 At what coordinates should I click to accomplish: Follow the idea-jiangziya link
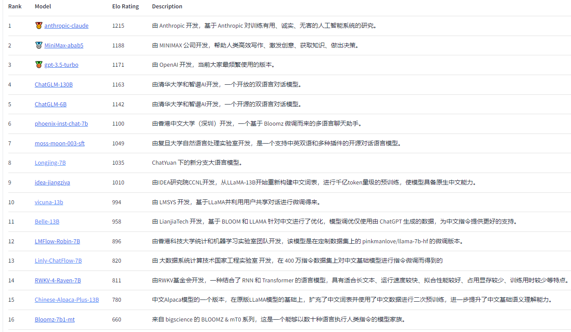(x=52, y=182)
